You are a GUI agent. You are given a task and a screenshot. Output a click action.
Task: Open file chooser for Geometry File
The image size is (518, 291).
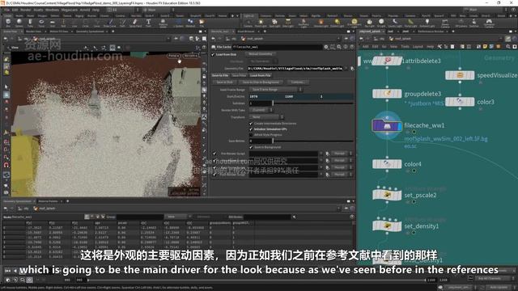click(352, 68)
